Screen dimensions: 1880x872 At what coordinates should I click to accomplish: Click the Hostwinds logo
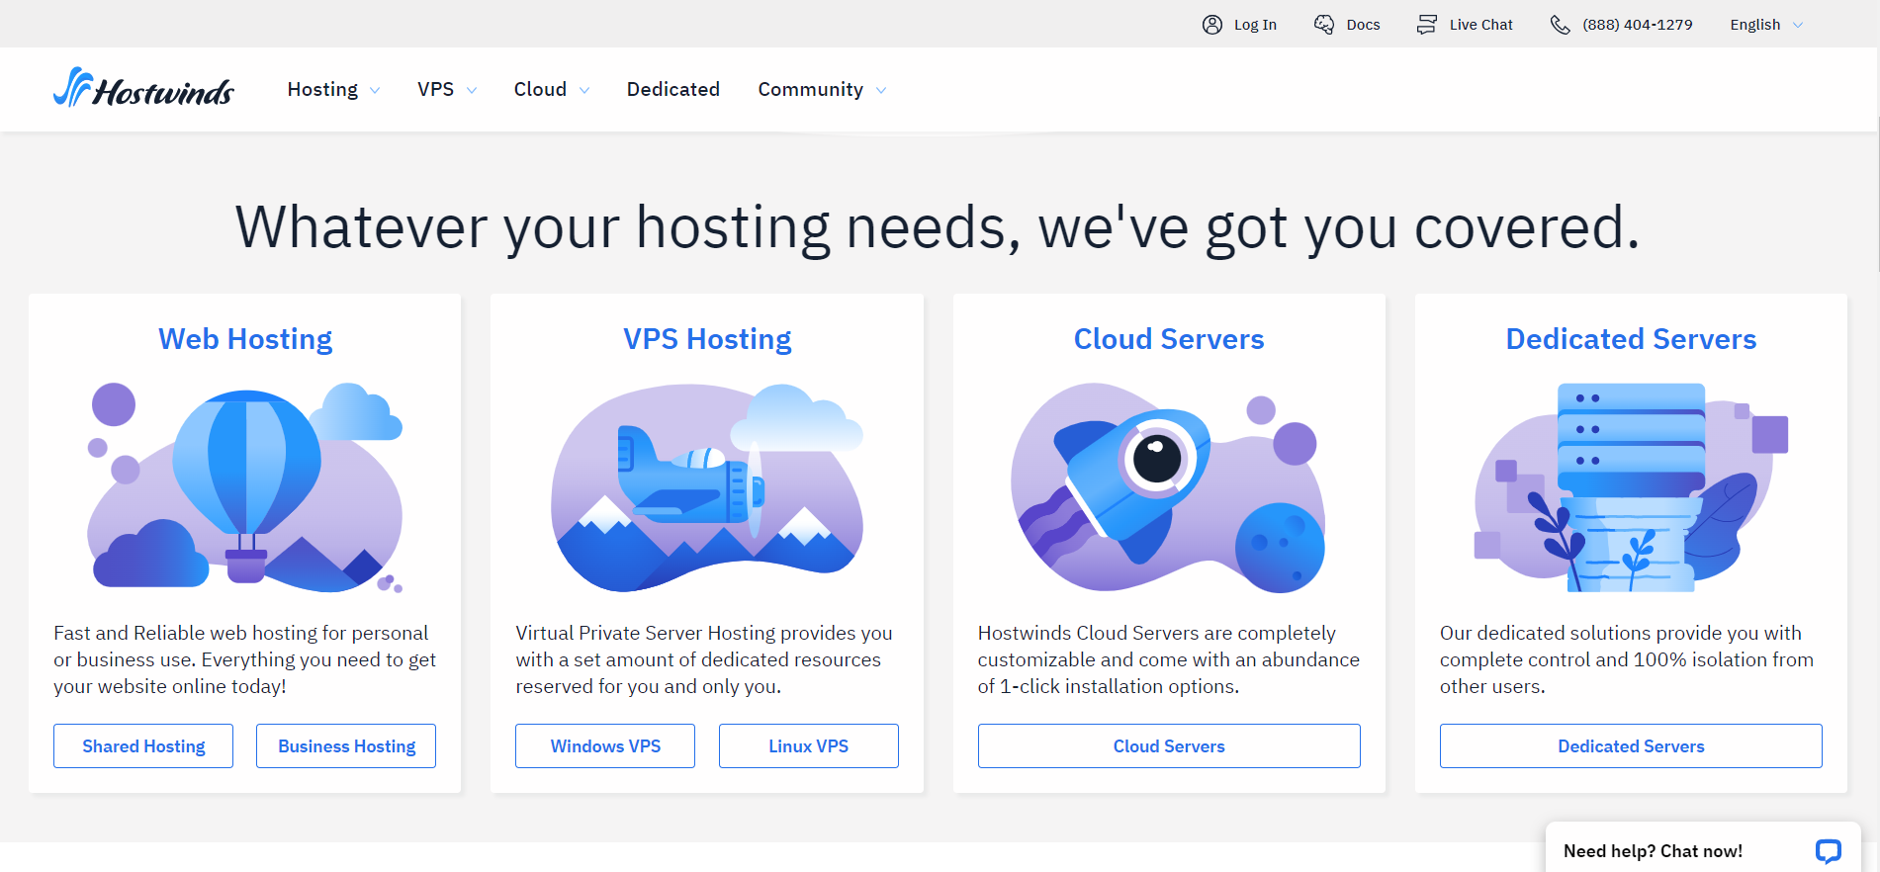(143, 89)
